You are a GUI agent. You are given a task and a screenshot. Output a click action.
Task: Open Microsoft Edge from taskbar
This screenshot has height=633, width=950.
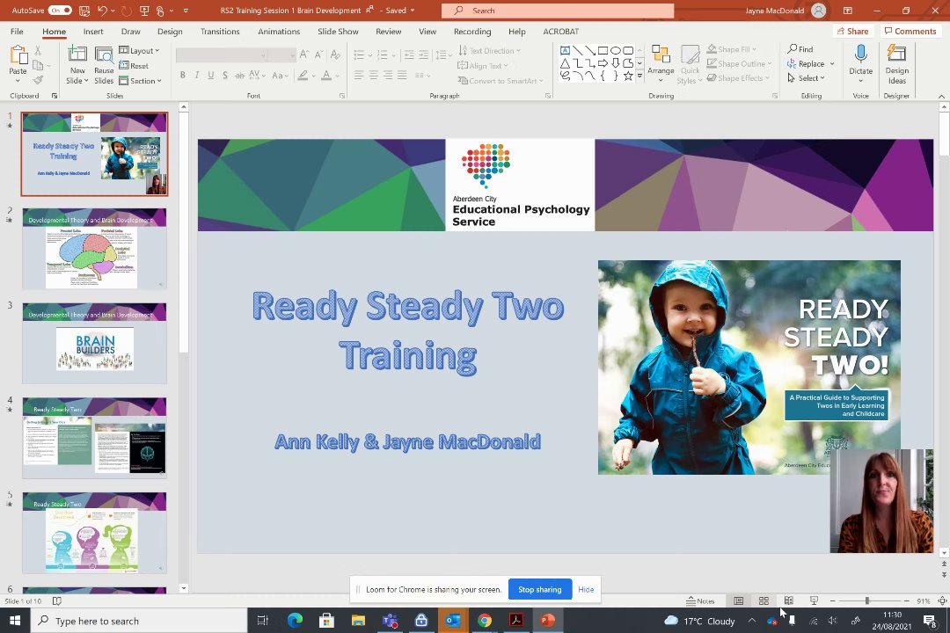pyautogui.click(x=295, y=621)
